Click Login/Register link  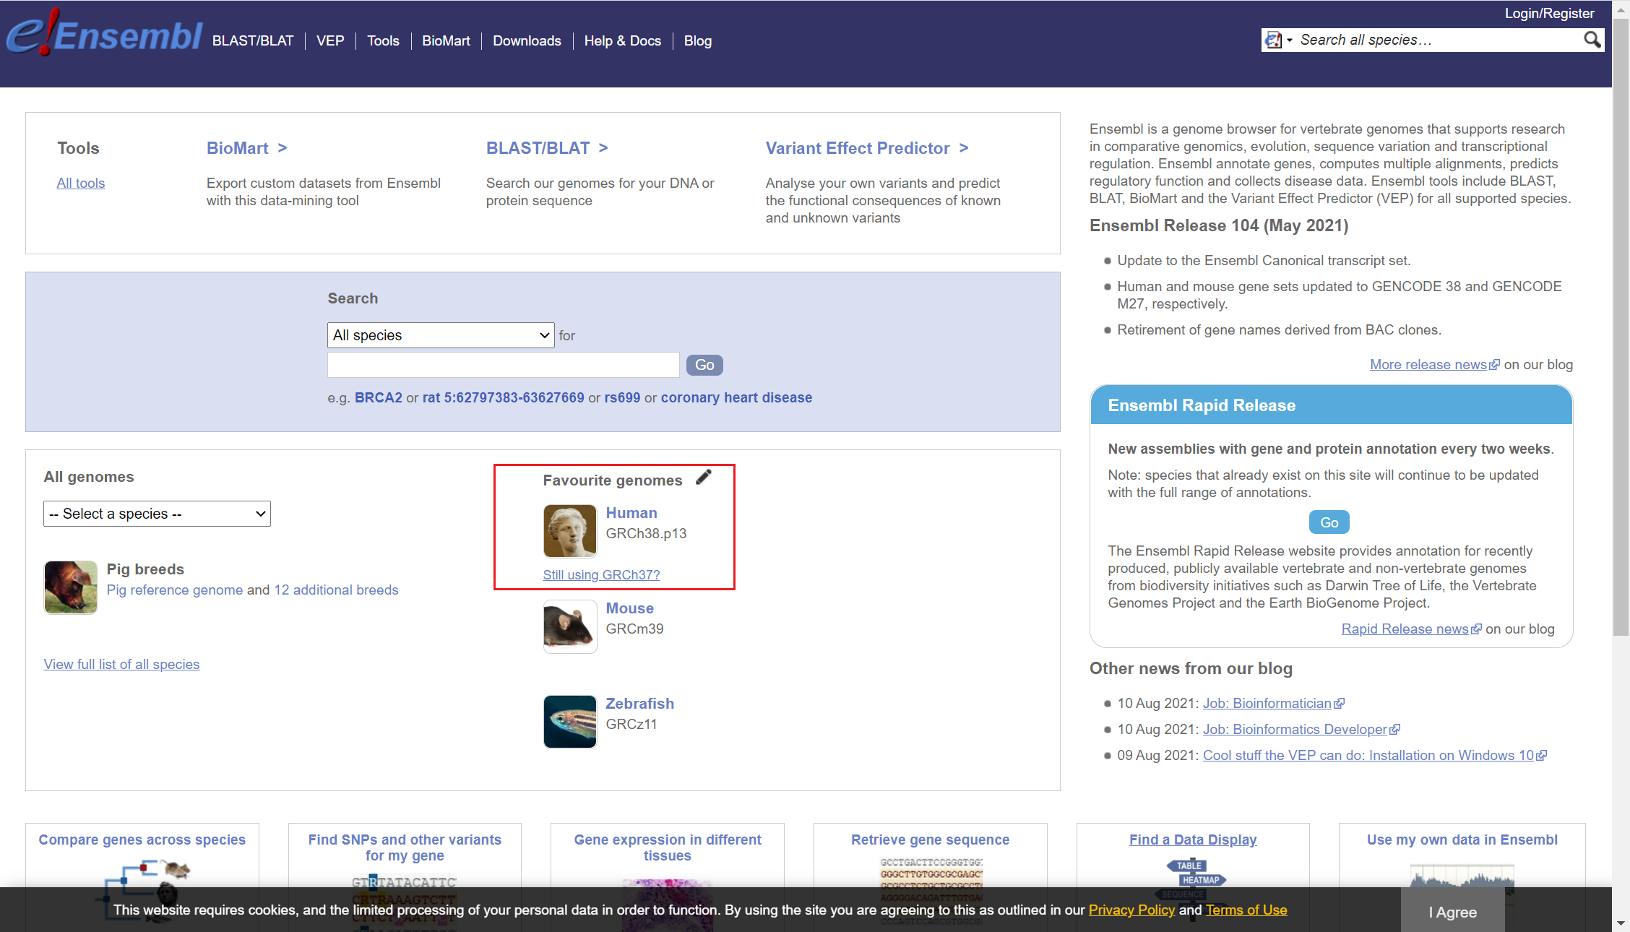[1549, 13]
